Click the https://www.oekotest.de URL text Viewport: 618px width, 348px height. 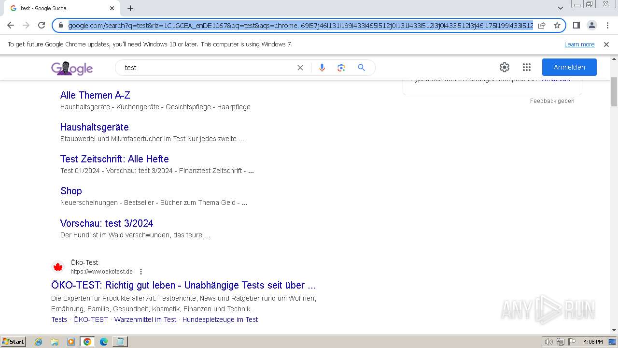[101, 272]
